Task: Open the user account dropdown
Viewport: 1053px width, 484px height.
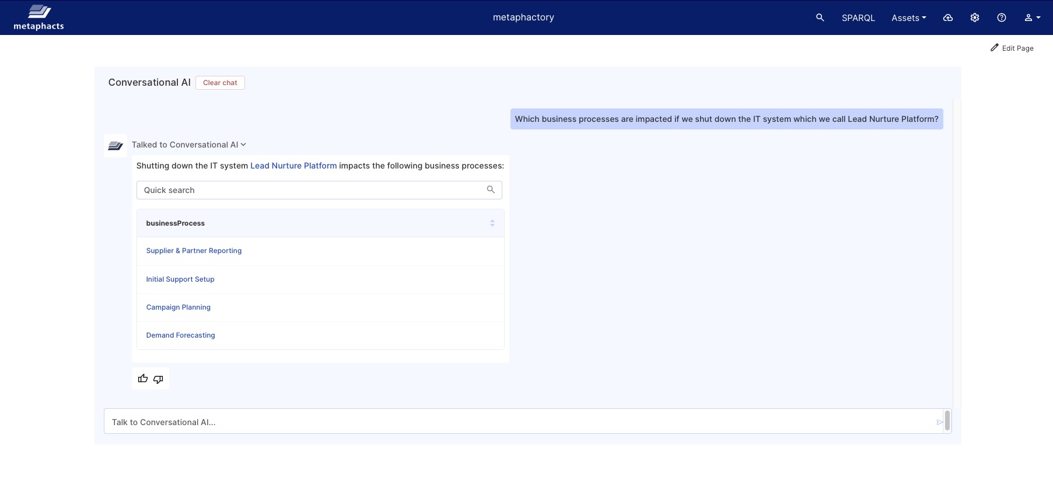Action: [x=1032, y=17]
